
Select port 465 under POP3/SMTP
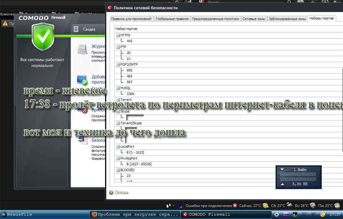pos(129,76)
